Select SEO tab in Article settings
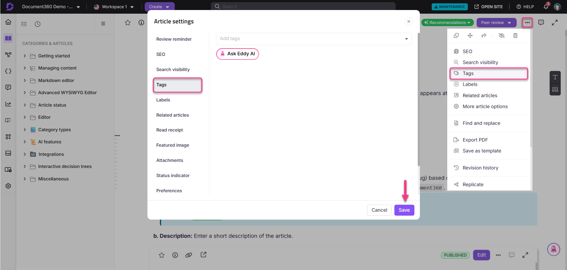567x270 pixels. coord(161,54)
